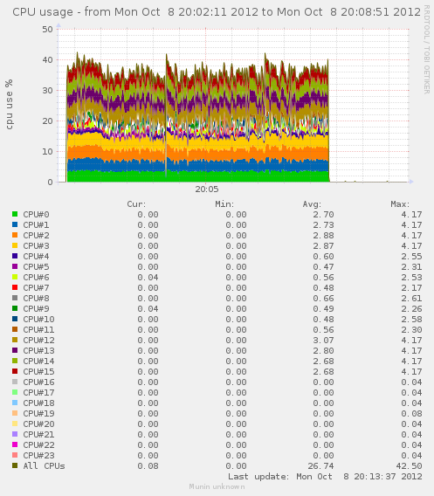
Task: Click the Avg column header
Action: [312, 204]
